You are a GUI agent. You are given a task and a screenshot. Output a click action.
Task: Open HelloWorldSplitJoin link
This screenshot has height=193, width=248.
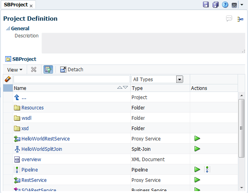[x=42, y=149]
